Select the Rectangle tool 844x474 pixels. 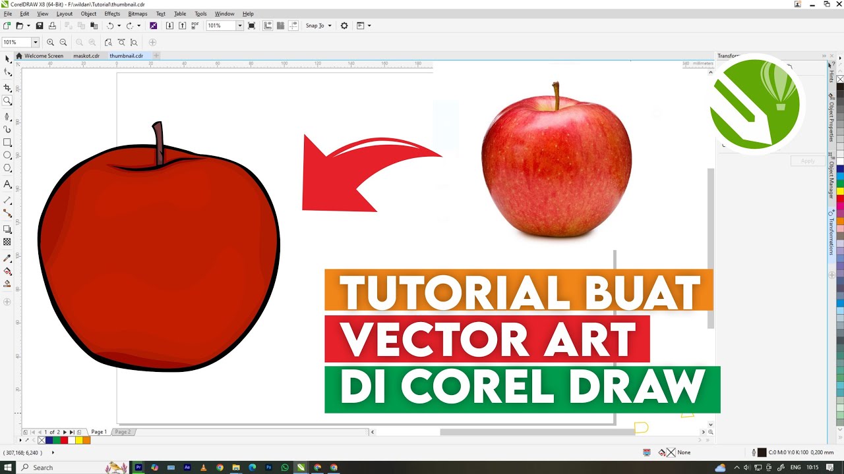point(7,142)
